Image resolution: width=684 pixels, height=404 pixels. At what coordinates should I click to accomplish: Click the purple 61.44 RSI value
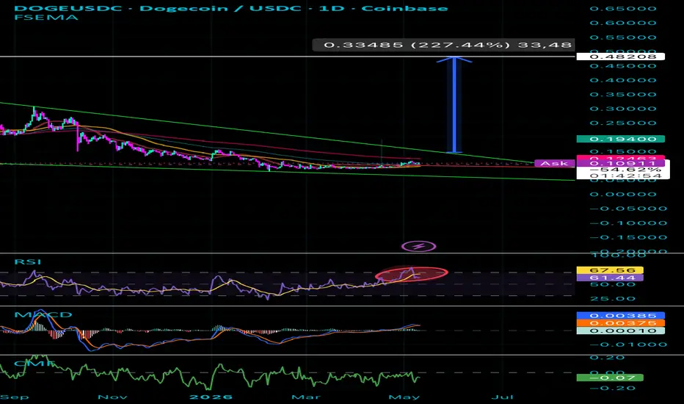[x=609, y=278]
